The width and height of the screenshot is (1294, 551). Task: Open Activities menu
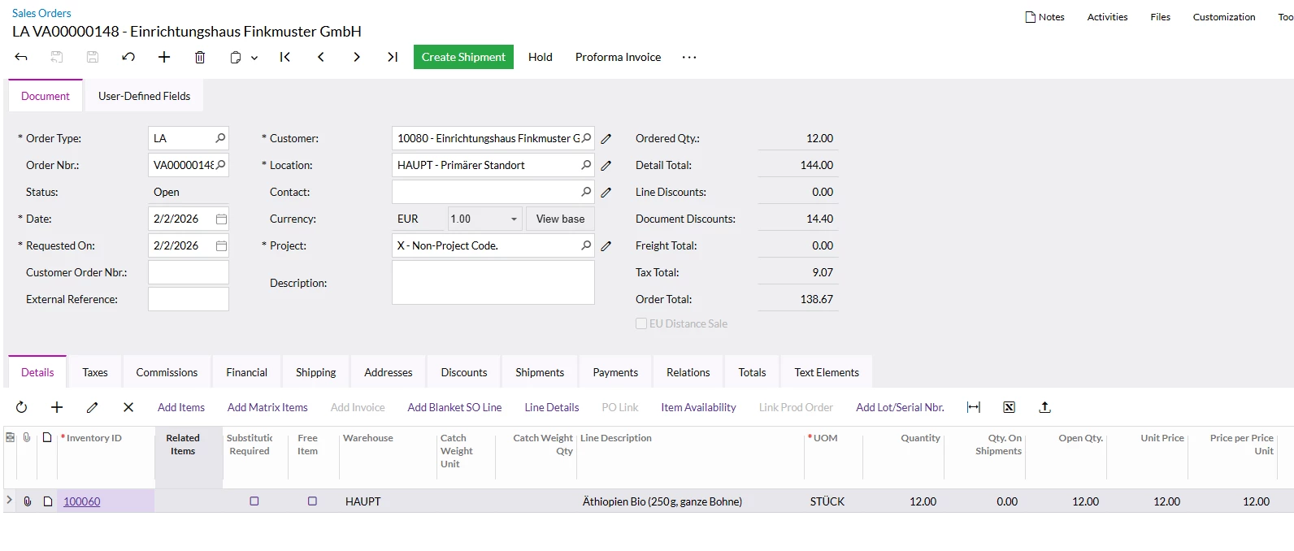coord(1107,17)
